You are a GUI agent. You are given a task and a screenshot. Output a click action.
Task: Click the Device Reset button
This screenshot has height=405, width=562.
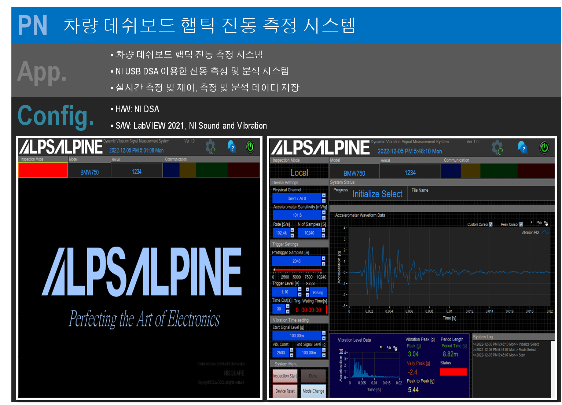285,391
